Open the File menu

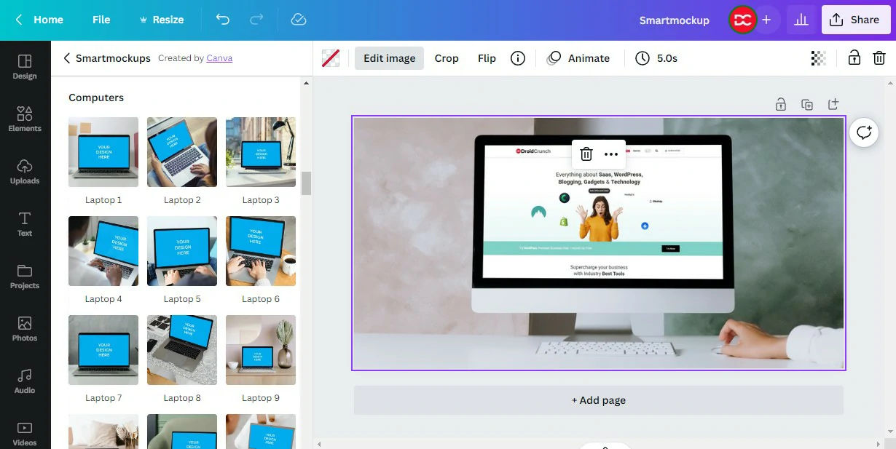(x=101, y=20)
